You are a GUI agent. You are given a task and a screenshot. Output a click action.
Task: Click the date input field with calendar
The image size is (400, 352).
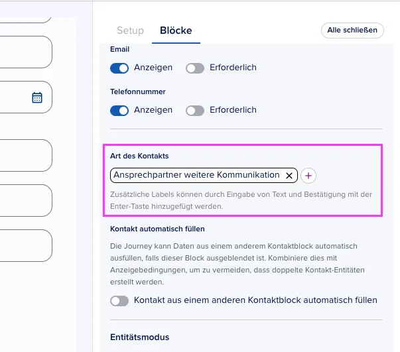pos(25,97)
